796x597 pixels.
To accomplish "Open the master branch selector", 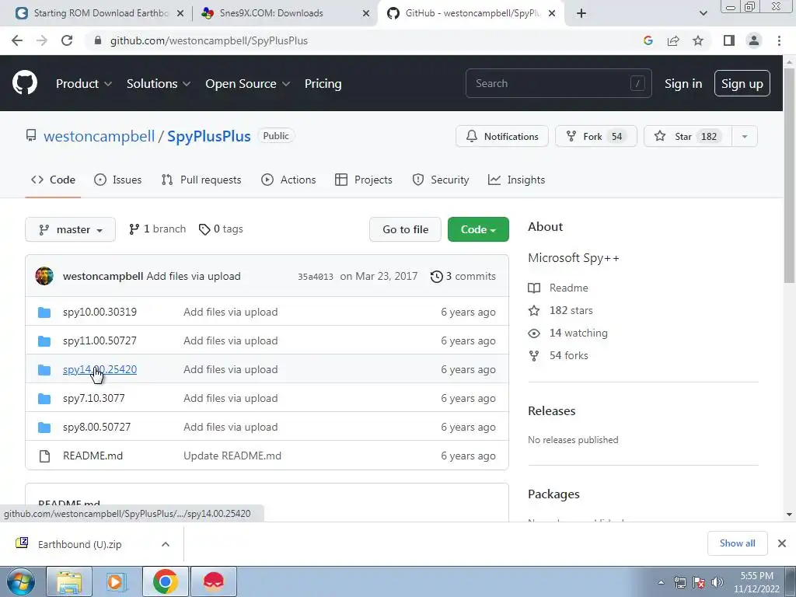I will 70,229.
